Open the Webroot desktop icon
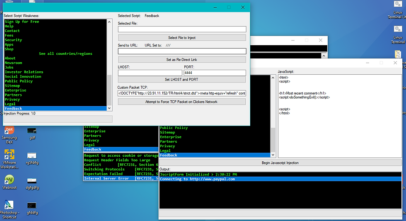Image resolution: width=406 pixels, height=221 pixels. tap(9, 182)
